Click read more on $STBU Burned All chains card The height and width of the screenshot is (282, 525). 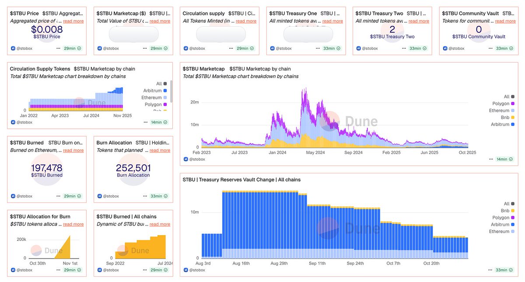point(160,224)
